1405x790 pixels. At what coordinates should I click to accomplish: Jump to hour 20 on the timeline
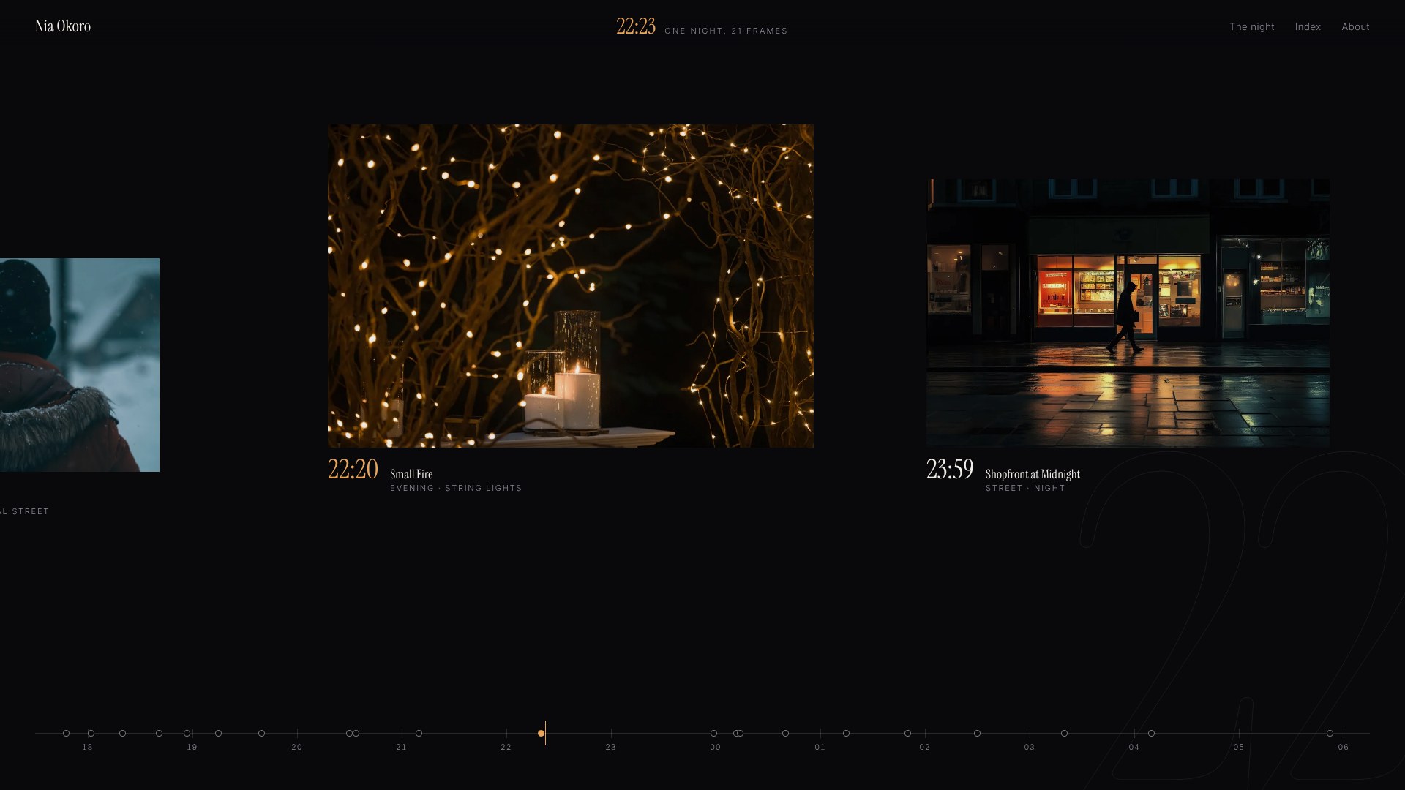[297, 747]
